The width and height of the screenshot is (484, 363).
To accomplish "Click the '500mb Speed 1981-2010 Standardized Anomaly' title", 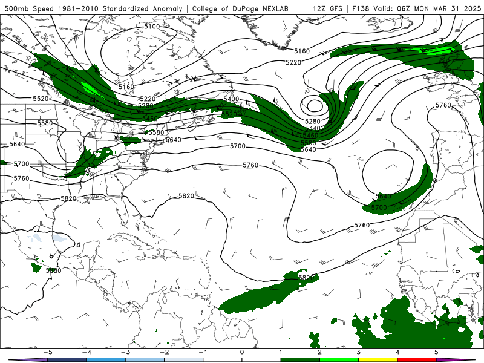I will point(94,8).
